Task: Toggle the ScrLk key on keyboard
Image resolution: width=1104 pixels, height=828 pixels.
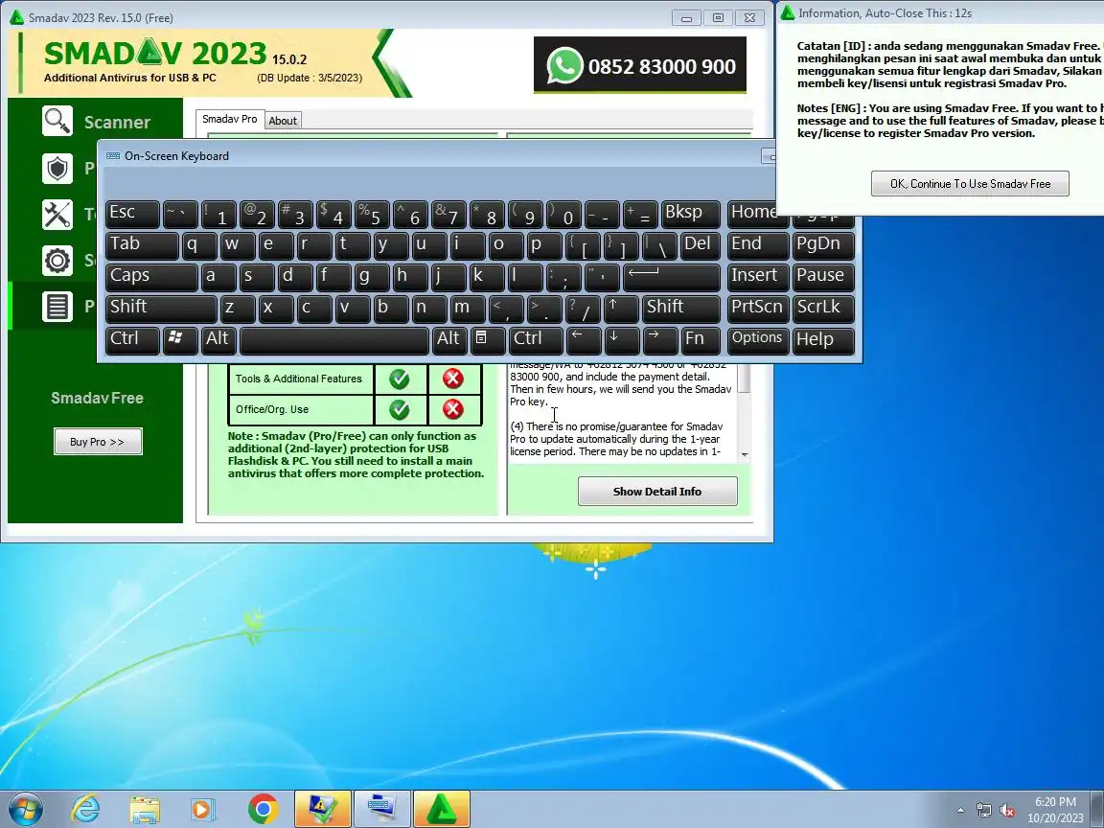Action: tap(823, 309)
